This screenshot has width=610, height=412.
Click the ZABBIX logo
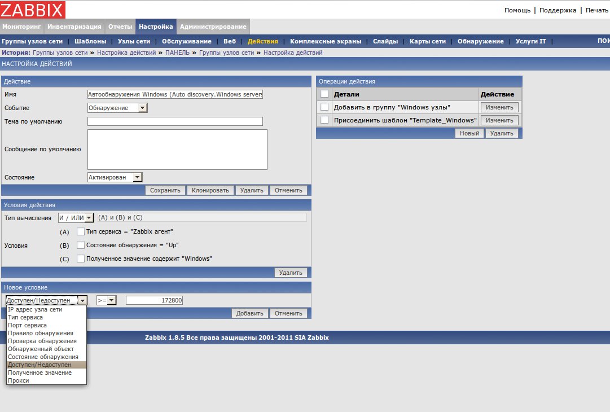point(33,10)
